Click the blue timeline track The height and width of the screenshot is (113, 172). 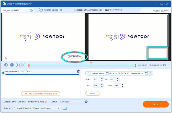coord(82,66)
